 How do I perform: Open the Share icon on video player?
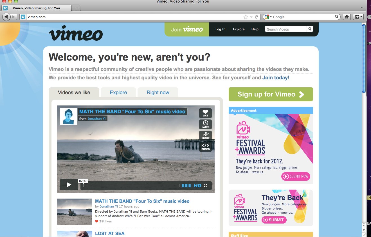[205, 135]
